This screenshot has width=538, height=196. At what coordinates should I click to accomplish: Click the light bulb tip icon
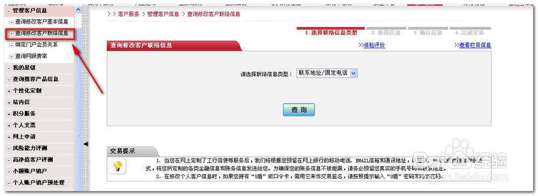(x=118, y=166)
